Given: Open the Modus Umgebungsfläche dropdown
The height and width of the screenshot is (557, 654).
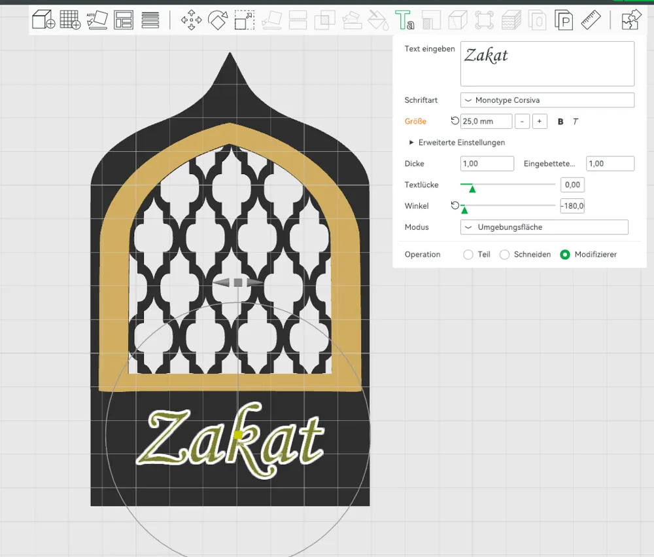Looking at the screenshot, I should click(x=544, y=227).
